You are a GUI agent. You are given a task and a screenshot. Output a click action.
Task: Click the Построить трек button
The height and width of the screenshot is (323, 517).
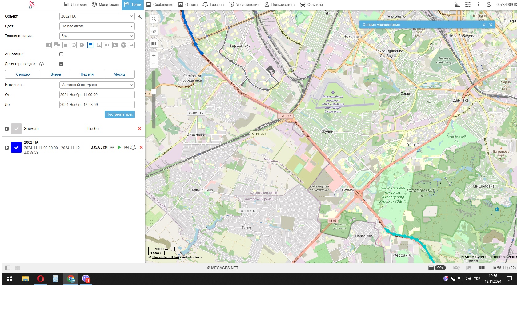(120, 114)
